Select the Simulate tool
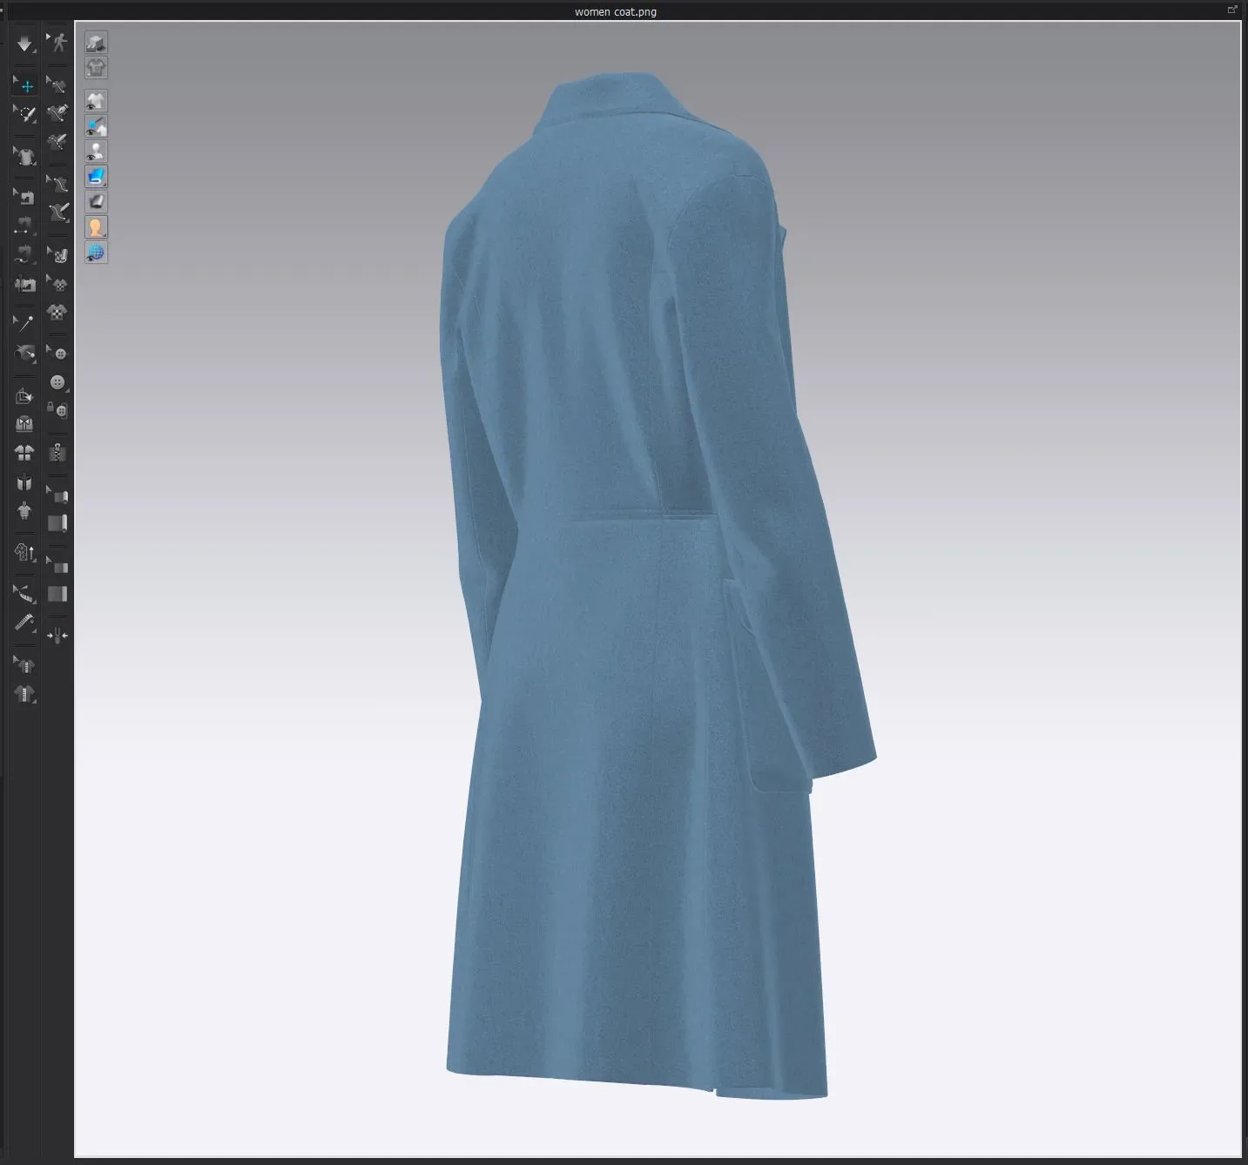Viewport: 1248px width, 1165px height. (24, 45)
